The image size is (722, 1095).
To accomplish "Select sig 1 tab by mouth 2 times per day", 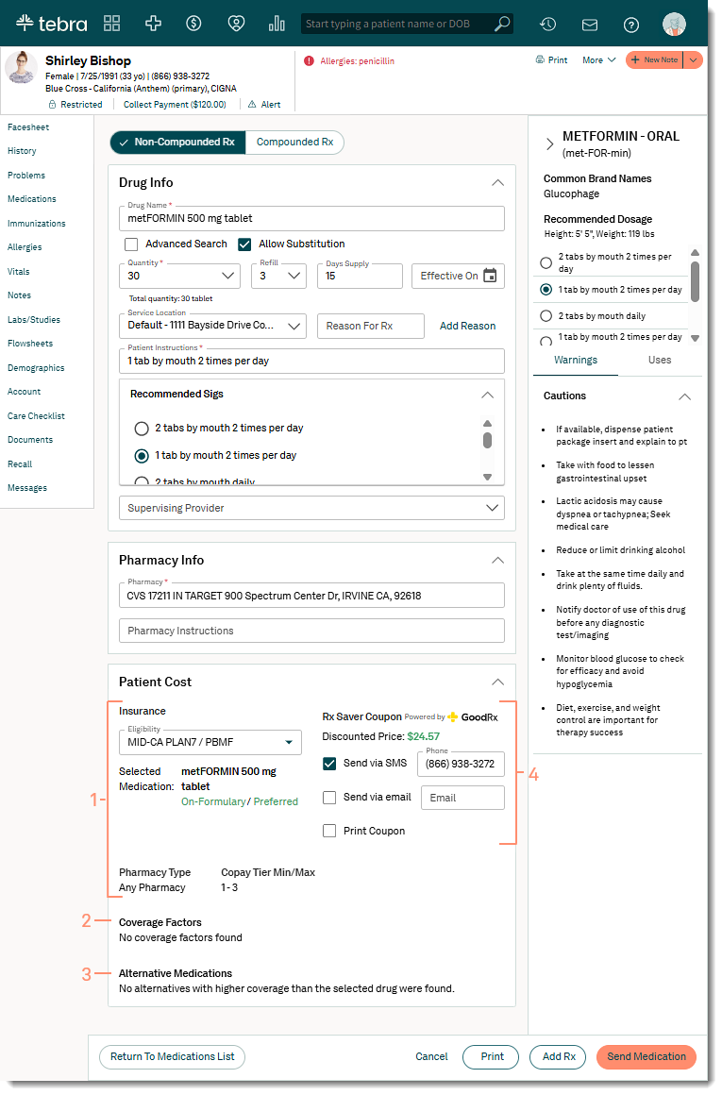I will [x=142, y=456].
